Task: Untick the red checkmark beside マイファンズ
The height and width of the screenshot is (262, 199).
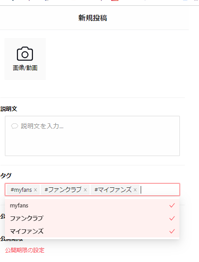Action: pos(172,231)
